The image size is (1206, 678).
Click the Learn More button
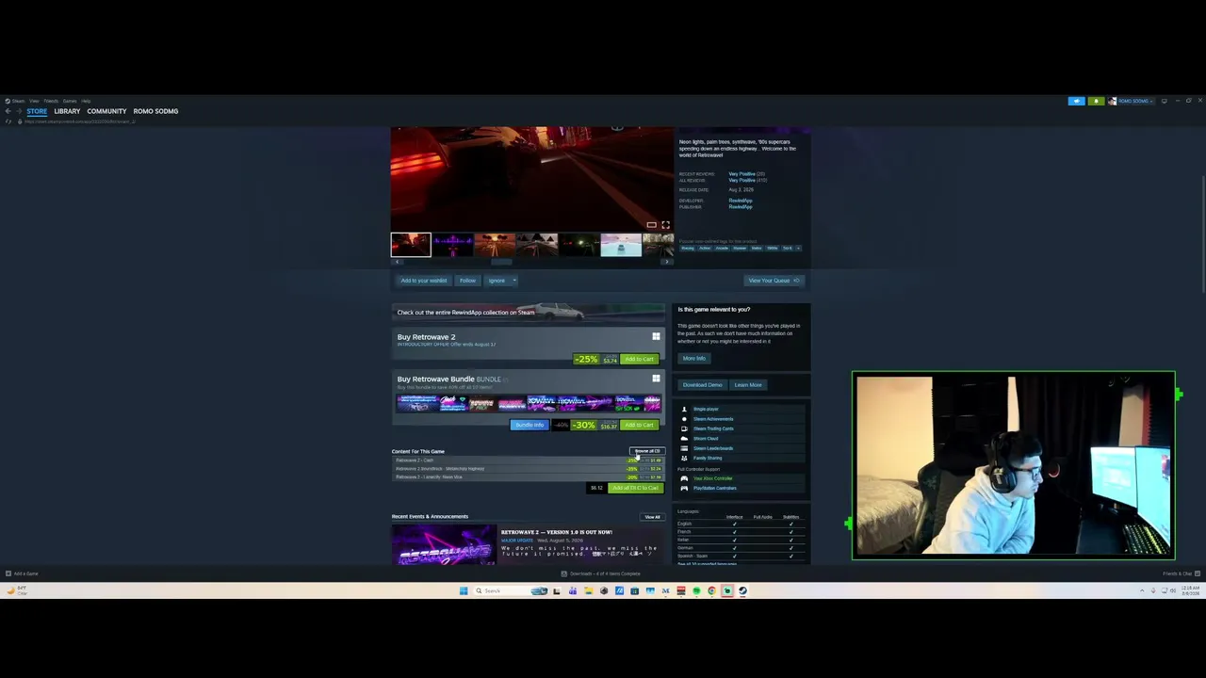(748, 385)
